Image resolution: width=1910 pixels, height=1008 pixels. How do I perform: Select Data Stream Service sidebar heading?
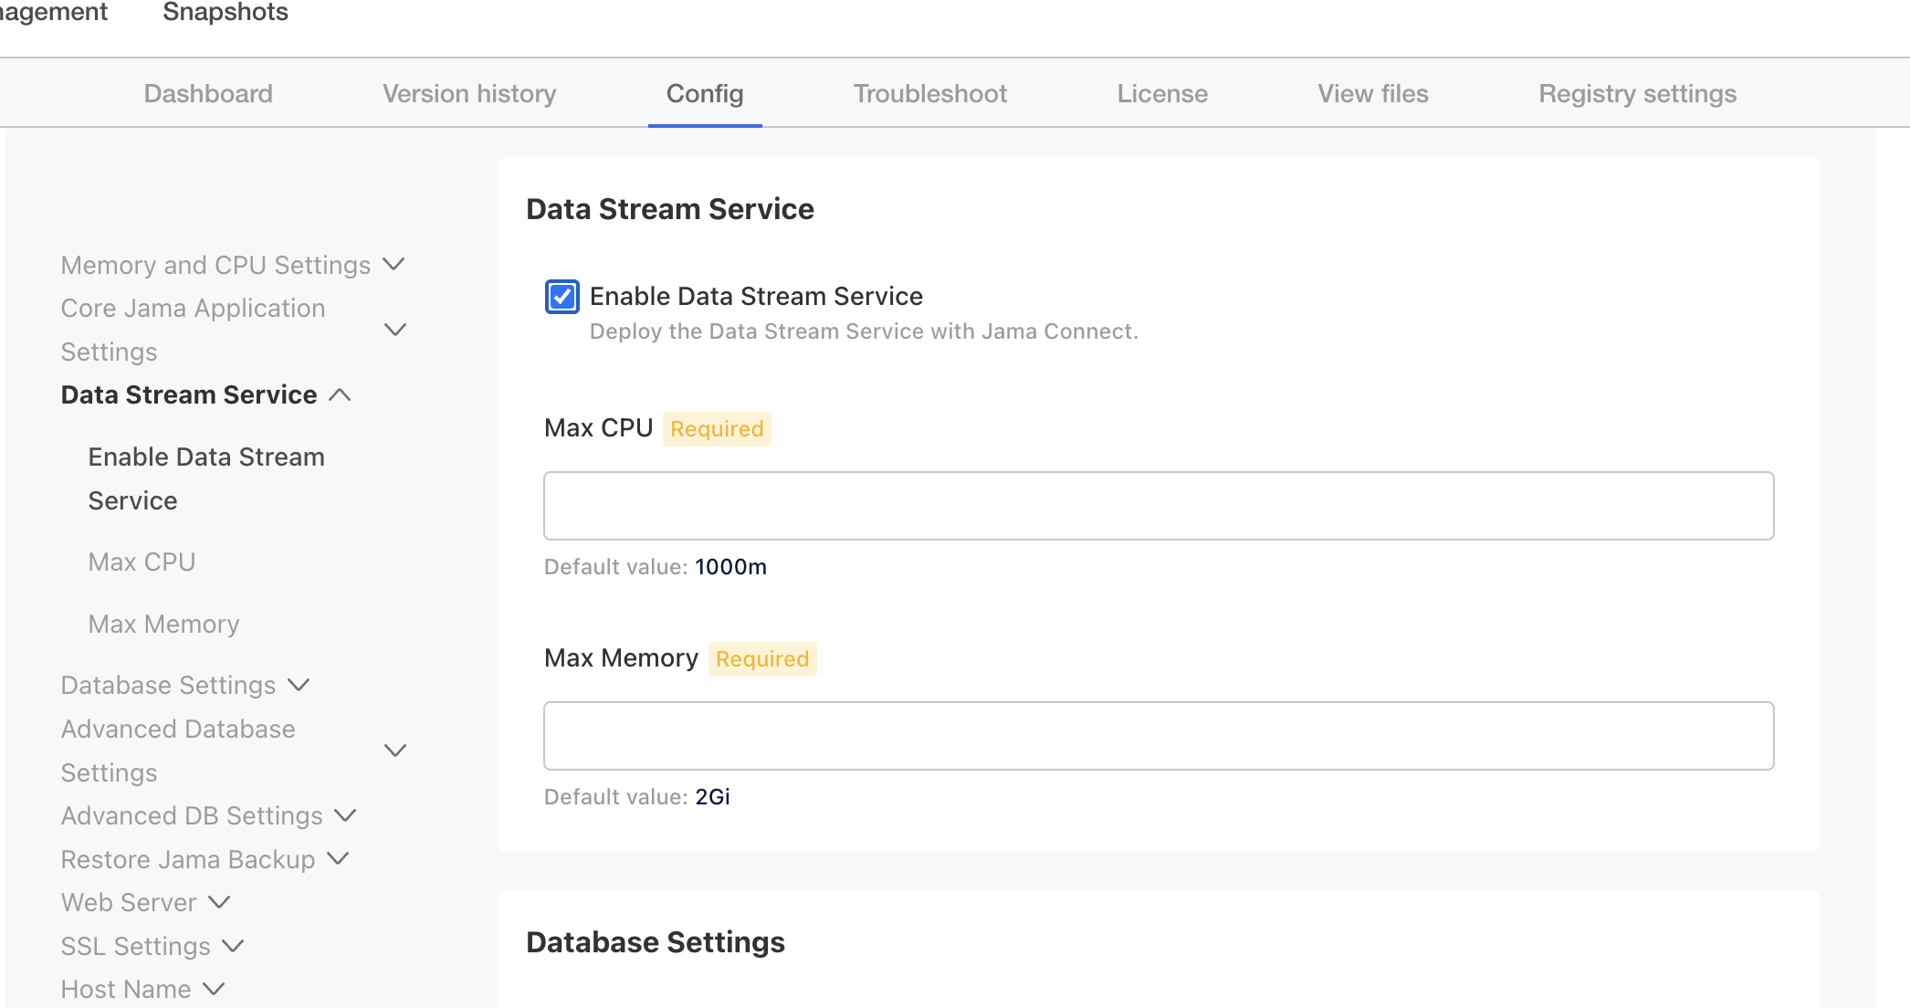tap(189, 394)
